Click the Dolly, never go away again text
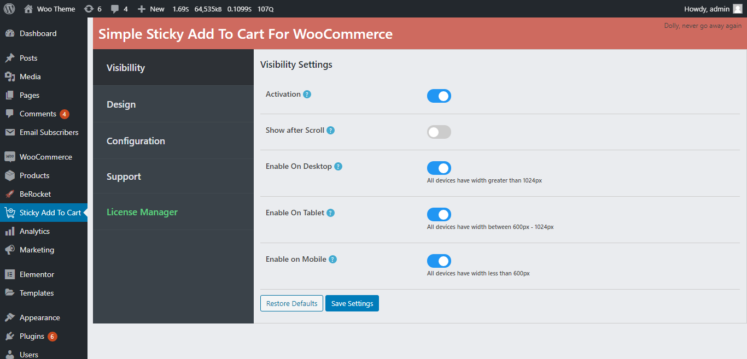 click(x=703, y=26)
